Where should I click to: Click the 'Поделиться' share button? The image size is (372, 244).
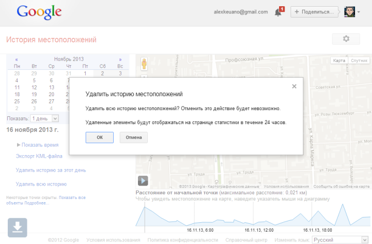(314, 12)
